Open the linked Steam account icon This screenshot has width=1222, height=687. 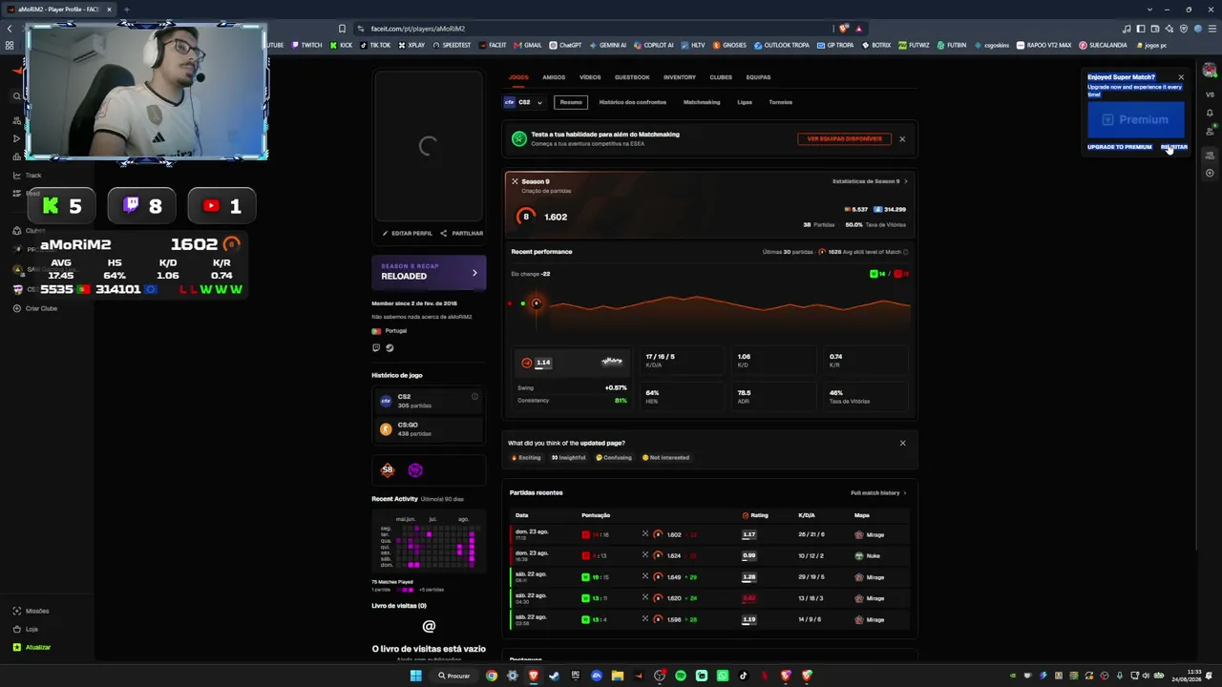tap(390, 348)
